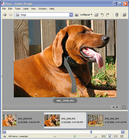Click IMG_2941.JPG file name text
This screenshot has height=139, width=129.
click(112, 118)
